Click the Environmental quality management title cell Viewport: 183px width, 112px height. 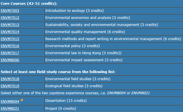(x=114, y=32)
